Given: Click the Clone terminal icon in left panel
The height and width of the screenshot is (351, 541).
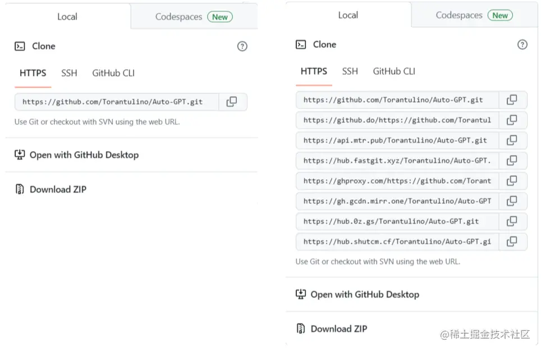Looking at the screenshot, I should coord(20,46).
